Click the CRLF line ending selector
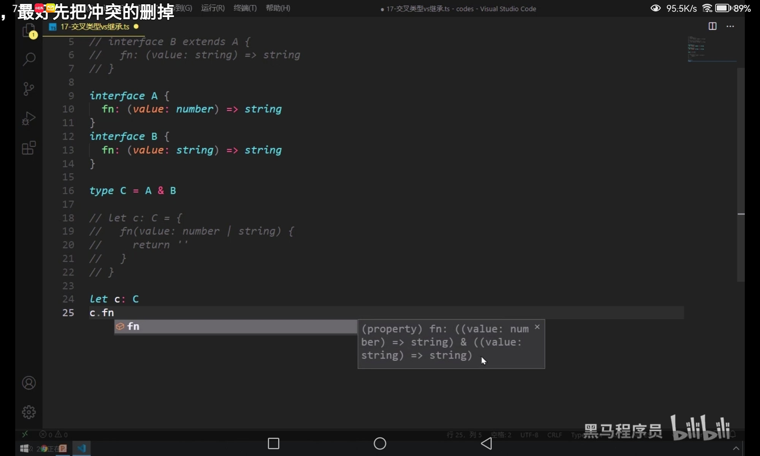This screenshot has height=456, width=760. click(x=554, y=435)
